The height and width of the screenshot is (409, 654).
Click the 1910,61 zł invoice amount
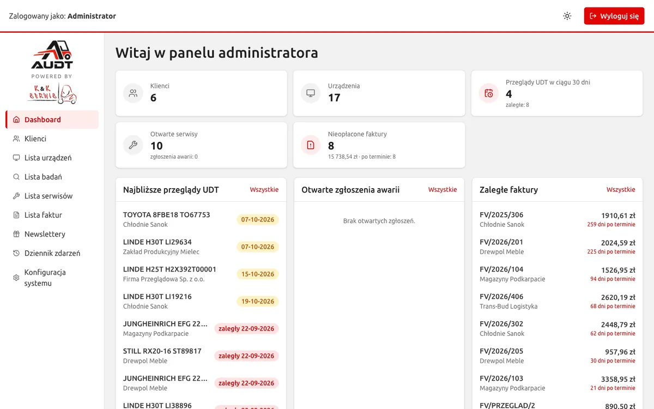[618, 215]
